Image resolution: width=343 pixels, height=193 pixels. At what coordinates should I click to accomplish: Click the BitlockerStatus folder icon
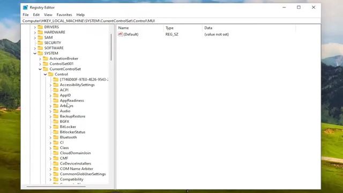tap(56, 132)
